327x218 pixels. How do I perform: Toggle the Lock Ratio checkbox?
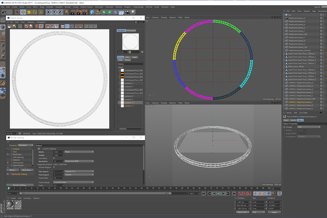coord(54,158)
